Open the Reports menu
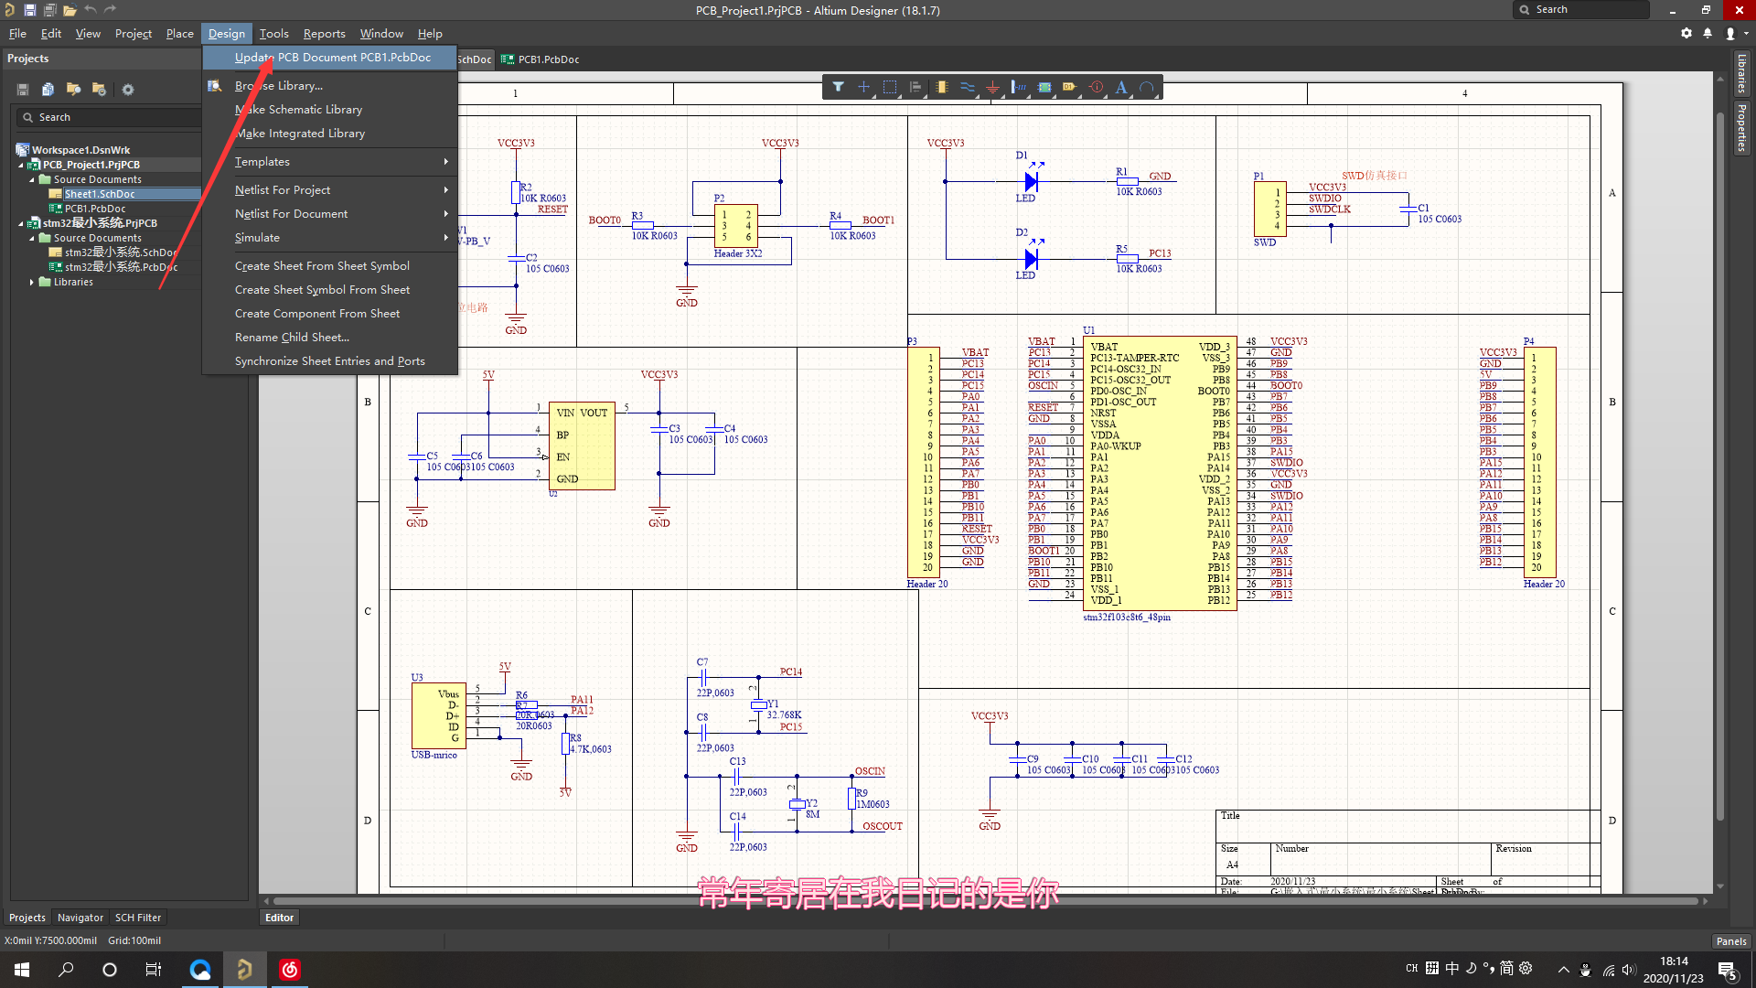The image size is (1756, 988). point(325,34)
